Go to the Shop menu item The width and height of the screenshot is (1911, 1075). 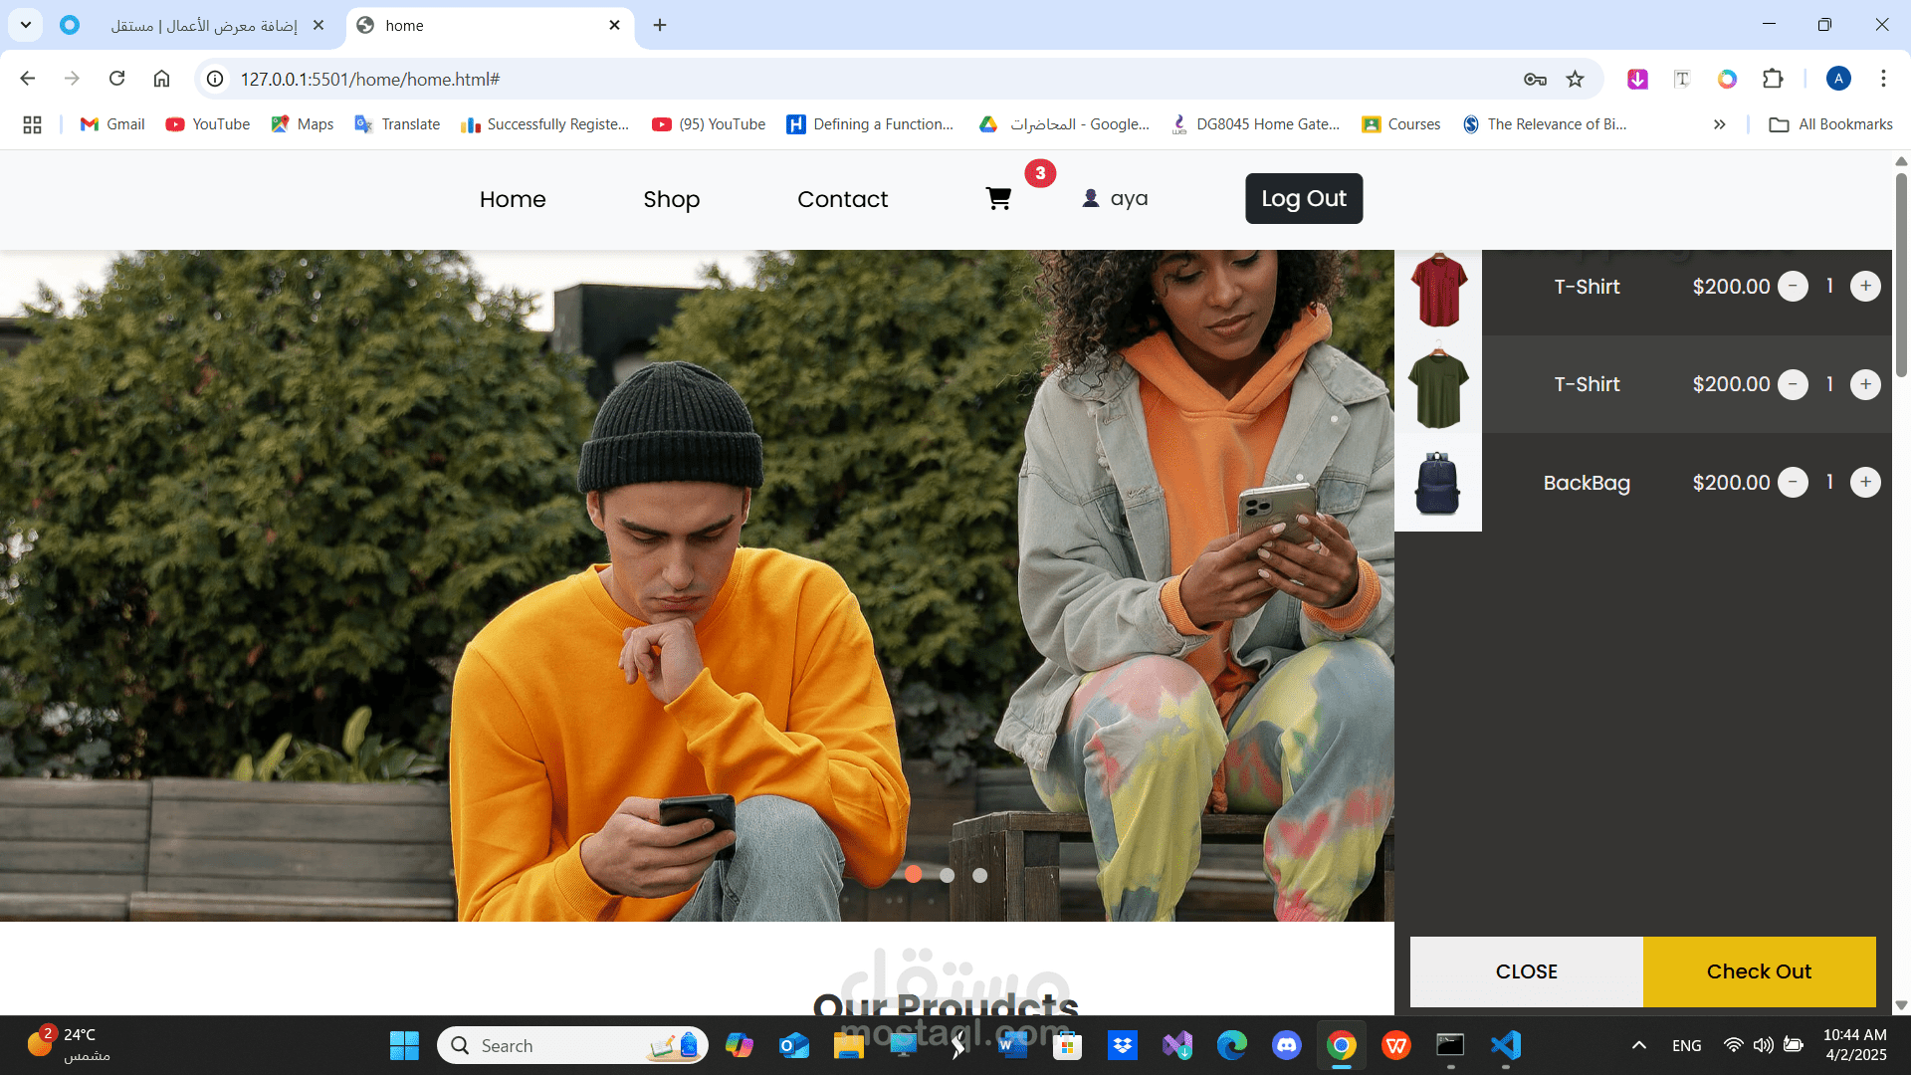pos(671,199)
